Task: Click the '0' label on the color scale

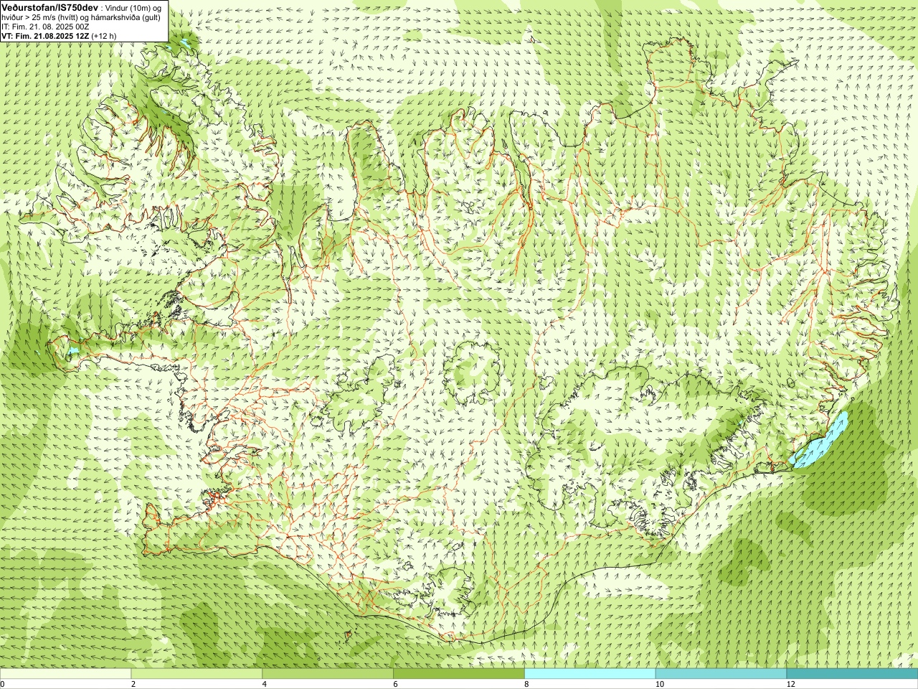Action: pyautogui.click(x=3, y=684)
